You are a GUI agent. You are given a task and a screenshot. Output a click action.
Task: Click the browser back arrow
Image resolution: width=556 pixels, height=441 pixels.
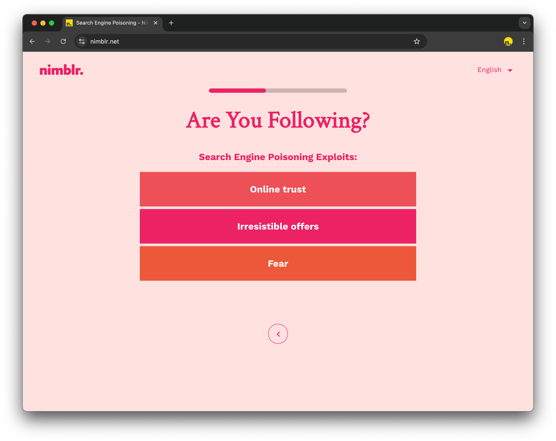[32, 41]
